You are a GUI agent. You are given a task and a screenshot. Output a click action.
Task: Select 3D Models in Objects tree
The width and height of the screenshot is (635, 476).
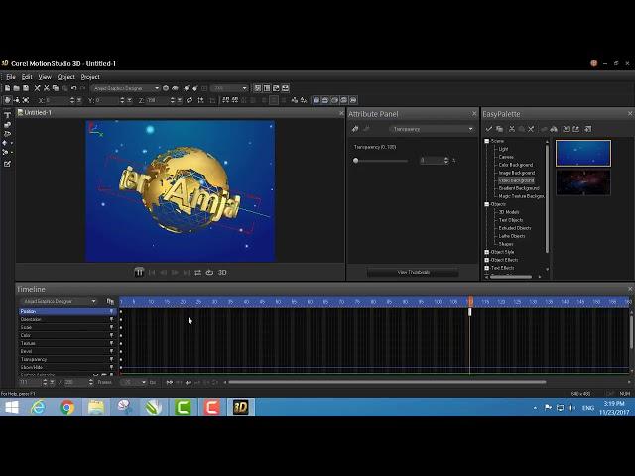tap(509, 212)
